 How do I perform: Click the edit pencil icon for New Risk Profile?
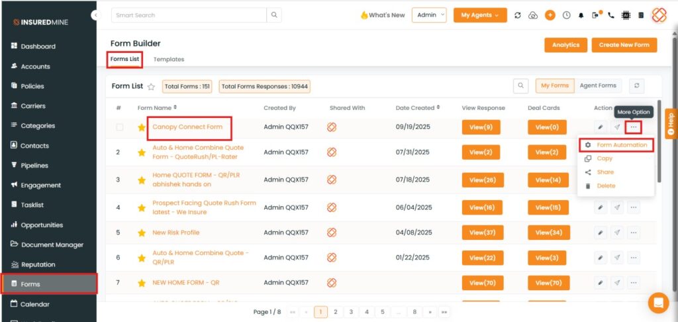601,233
